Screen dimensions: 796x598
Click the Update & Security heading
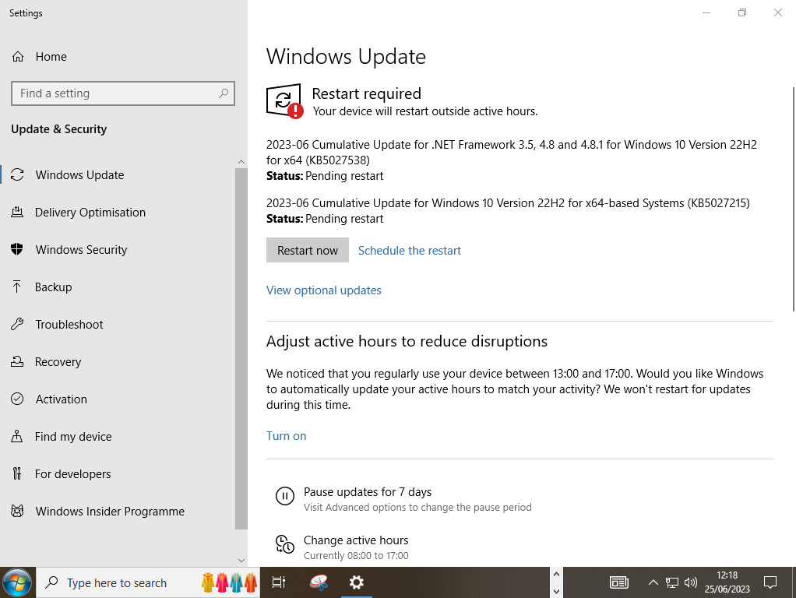pyautogui.click(x=59, y=129)
